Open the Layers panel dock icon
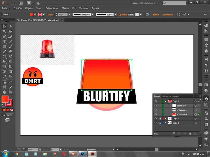Screen dimensions: 210x157 click(206, 99)
